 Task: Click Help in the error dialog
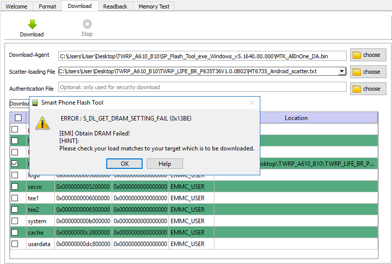[165, 164]
